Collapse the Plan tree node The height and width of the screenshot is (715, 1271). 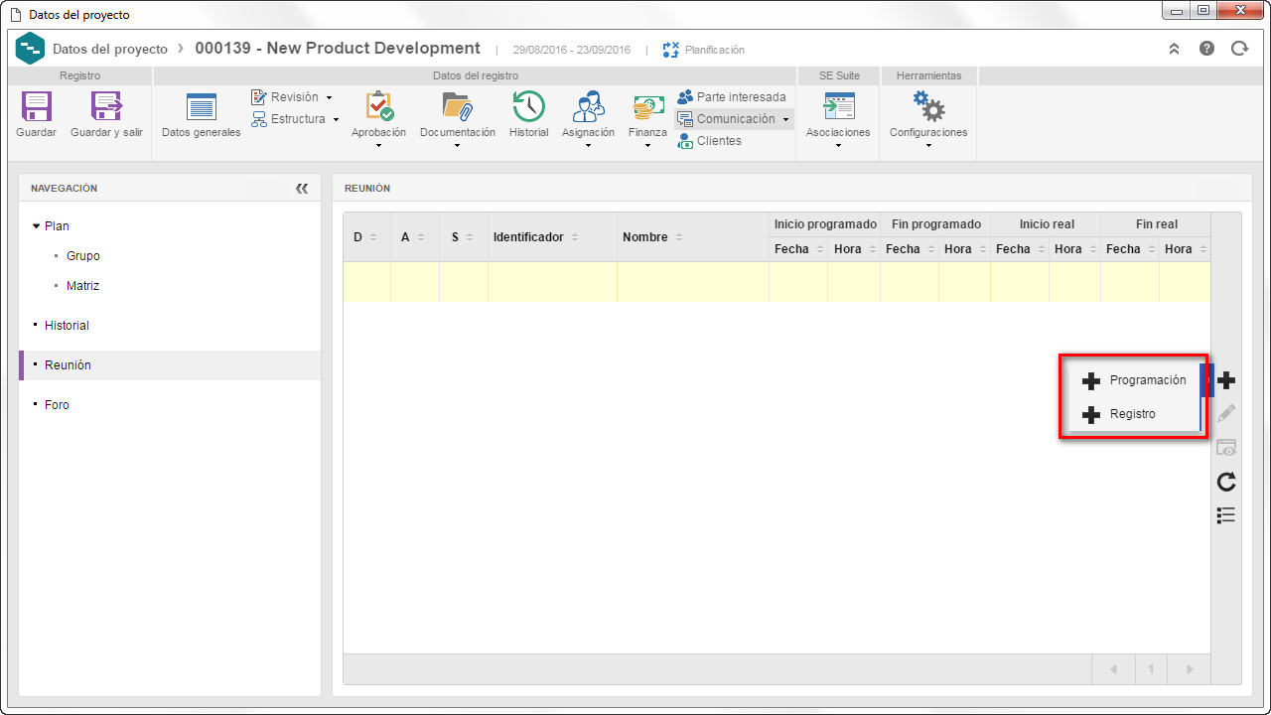coord(37,226)
